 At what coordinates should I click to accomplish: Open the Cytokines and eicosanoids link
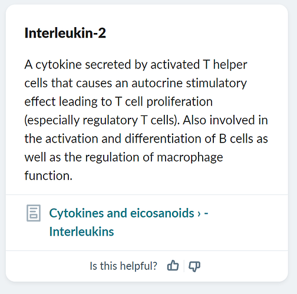pyautogui.click(x=121, y=213)
